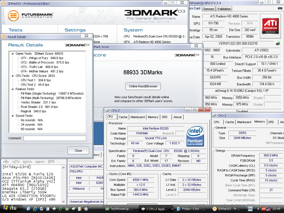Collapse the Sound Tests tree node
Viewport: 284px width, 213px height.
[12, 116]
